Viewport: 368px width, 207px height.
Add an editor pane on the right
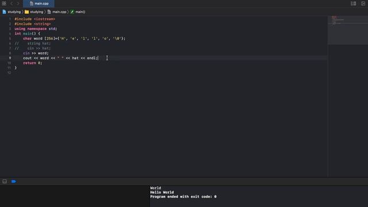click(x=363, y=3)
